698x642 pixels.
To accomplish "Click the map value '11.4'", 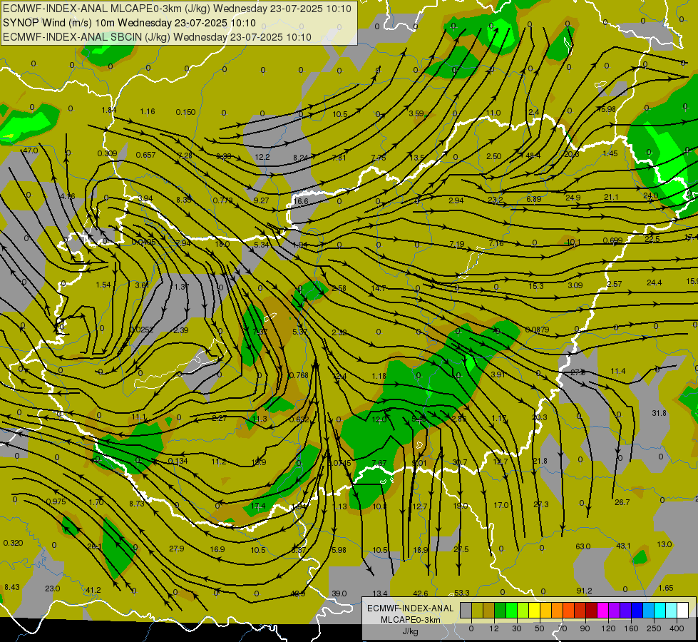I will pos(618,371).
